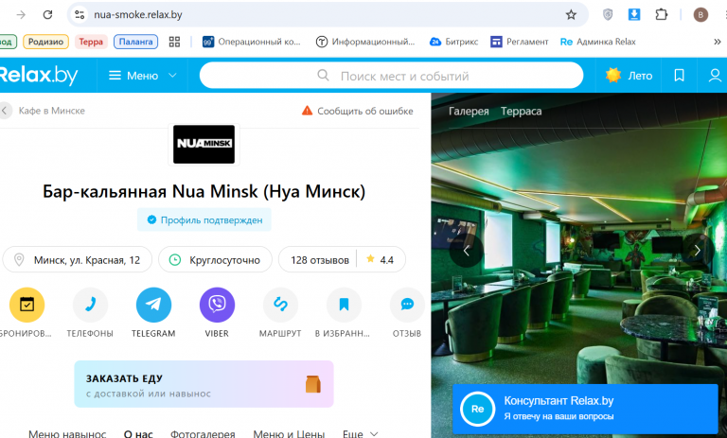The width and height of the screenshot is (727, 438).
Task: Click the Маршрут route icon
Action: click(280, 305)
